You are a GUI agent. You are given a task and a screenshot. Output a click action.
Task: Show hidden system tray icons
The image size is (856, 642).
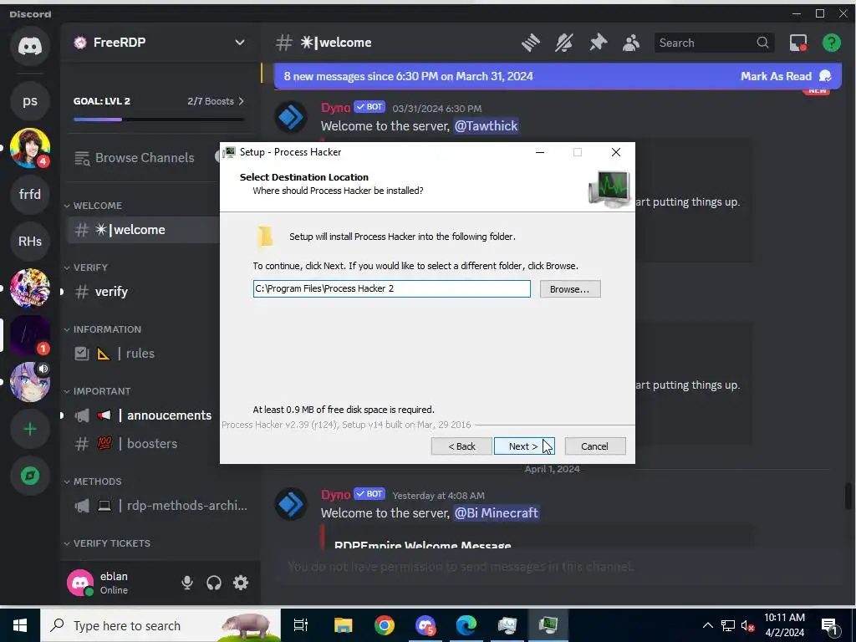707,625
